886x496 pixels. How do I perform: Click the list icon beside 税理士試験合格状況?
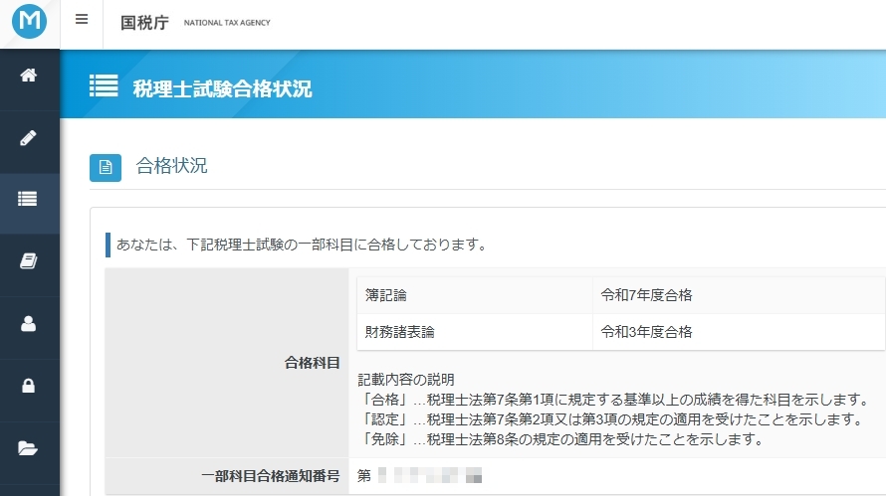104,86
